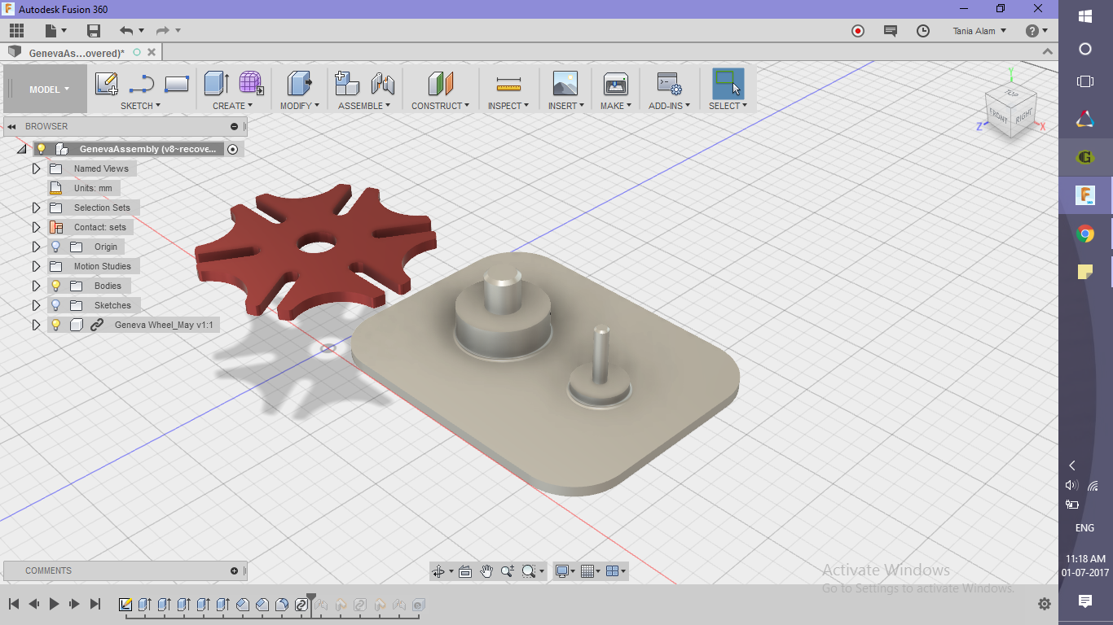This screenshot has width=1113, height=625.
Task: Open the timeline settings gear
Action: point(1045,604)
